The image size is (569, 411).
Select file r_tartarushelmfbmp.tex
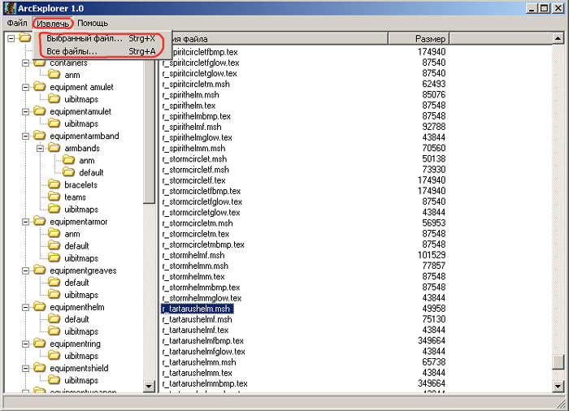[203, 340]
